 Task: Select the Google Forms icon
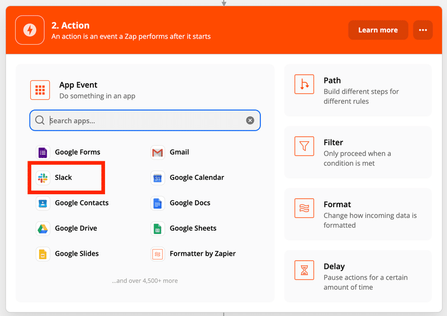tap(43, 152)
